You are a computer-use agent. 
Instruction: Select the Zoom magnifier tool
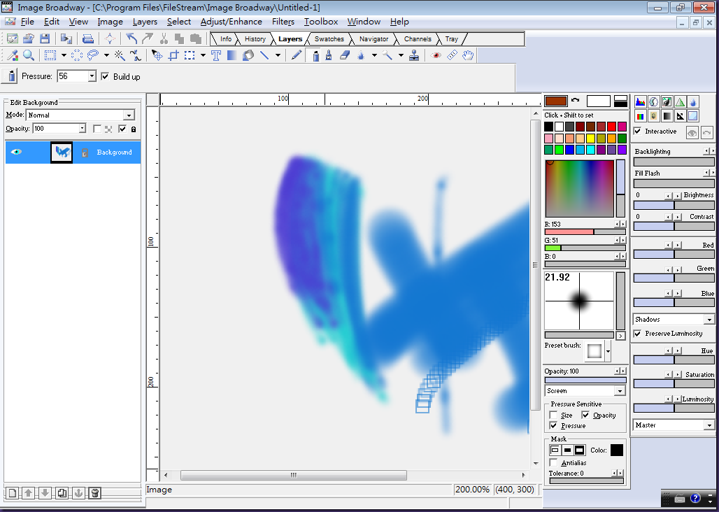coord(29,55)
